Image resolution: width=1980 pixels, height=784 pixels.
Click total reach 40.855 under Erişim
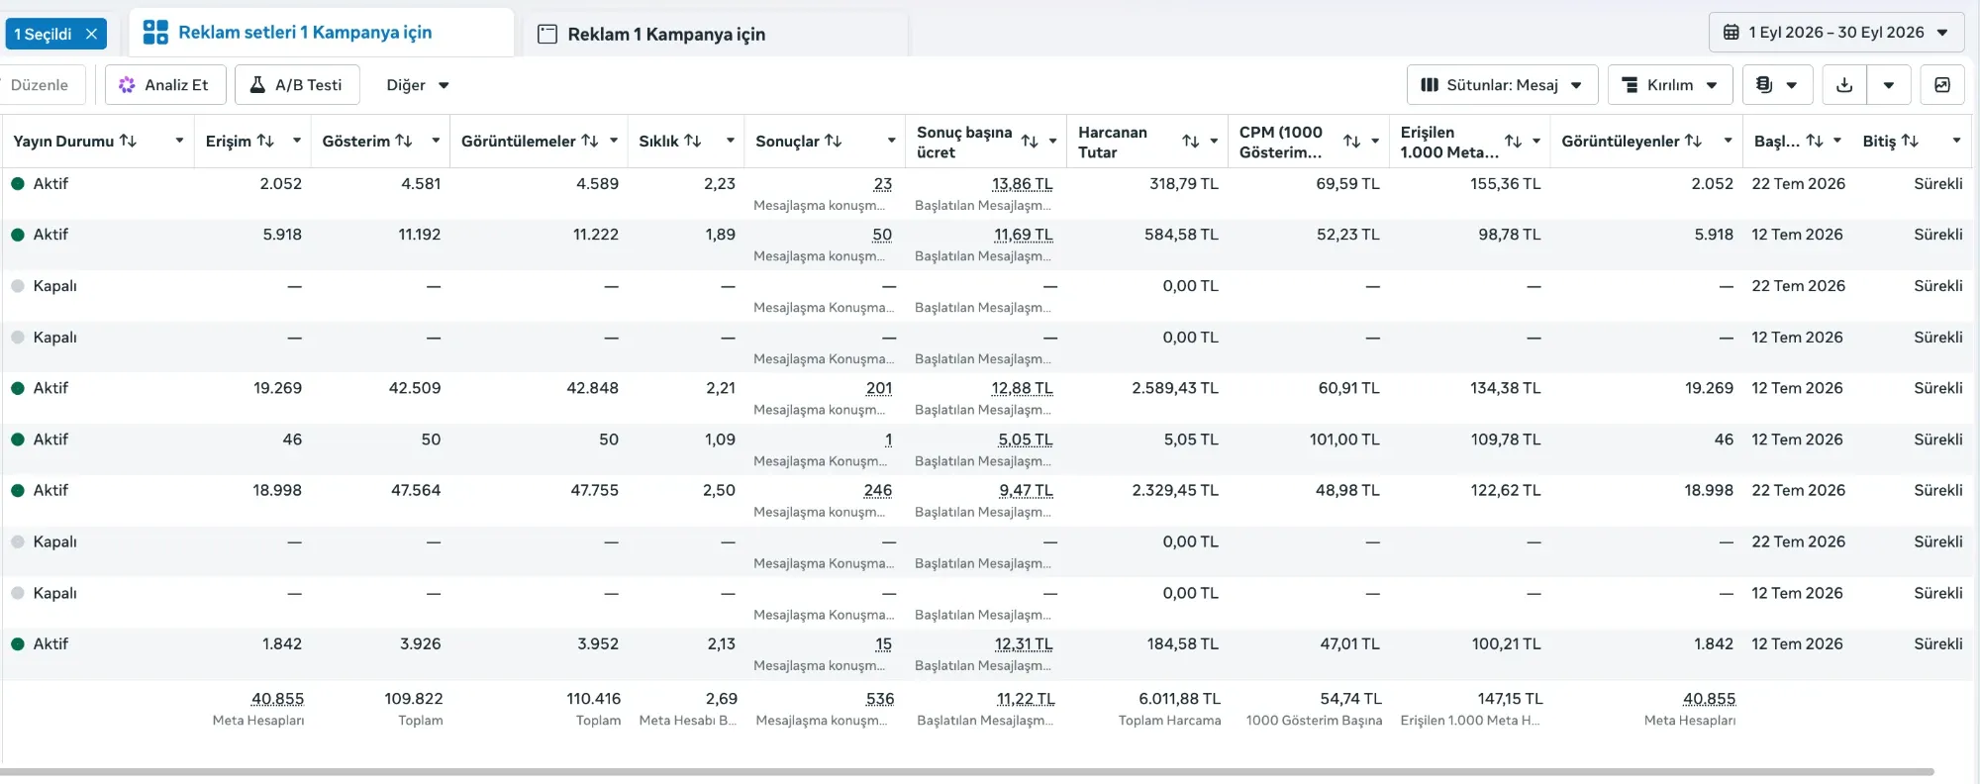277,699
